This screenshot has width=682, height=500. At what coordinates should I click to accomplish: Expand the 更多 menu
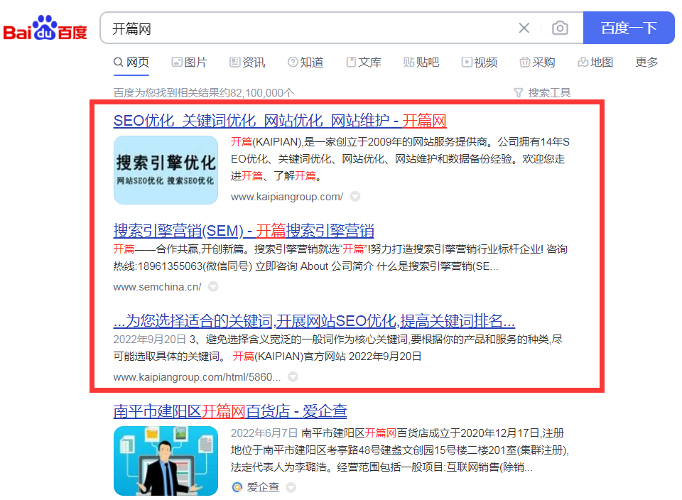coord(646,62)
